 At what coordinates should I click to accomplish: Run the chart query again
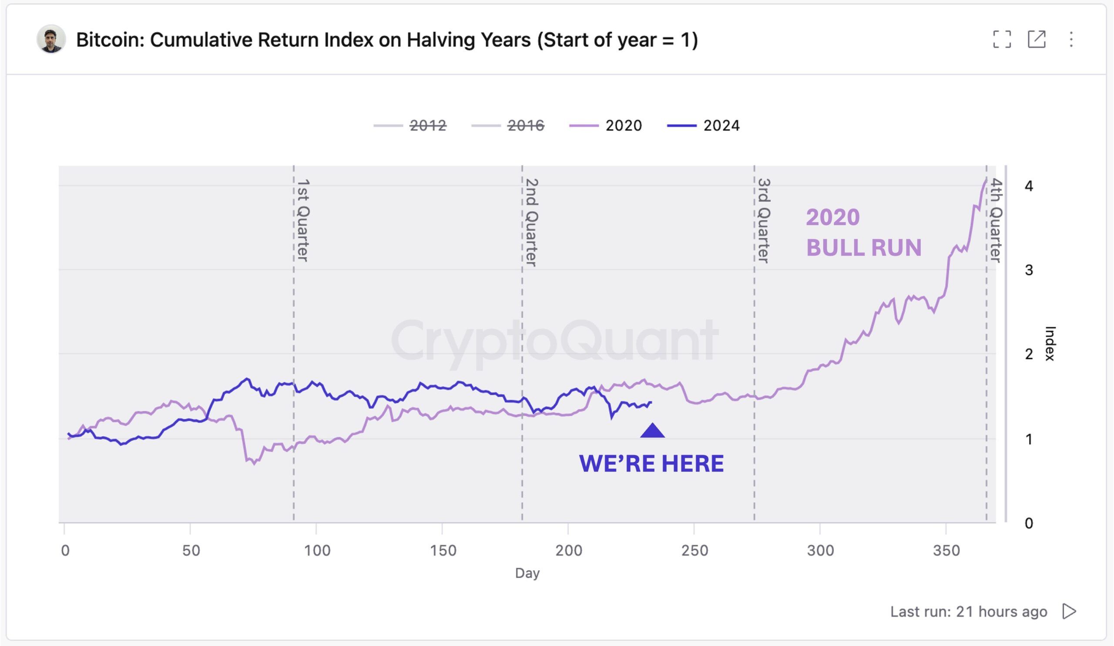coord(1071,612)
